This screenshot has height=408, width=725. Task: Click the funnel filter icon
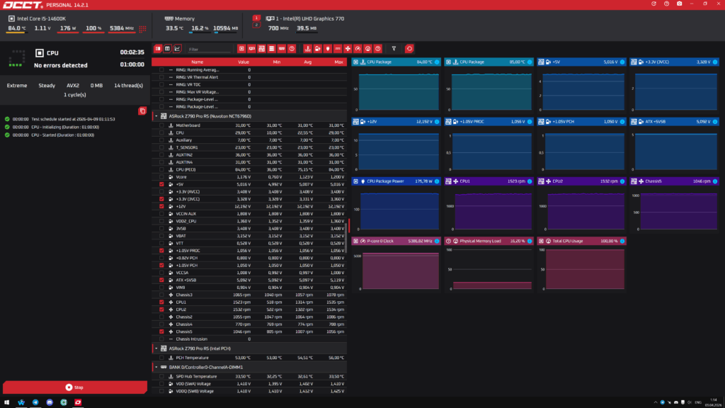click(x=394, y=49)
